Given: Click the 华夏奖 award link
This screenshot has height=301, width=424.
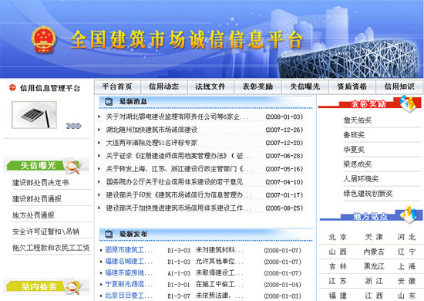Looking at the screenshot, I should point(354,150).
